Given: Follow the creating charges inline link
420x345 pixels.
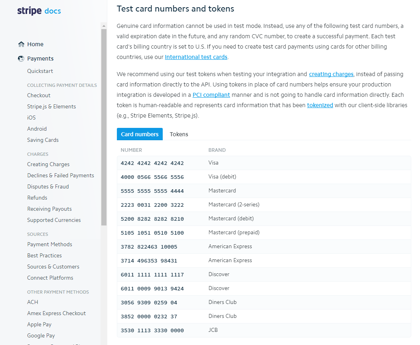Looking at the screenshot, I should click(x=331, y=74).
